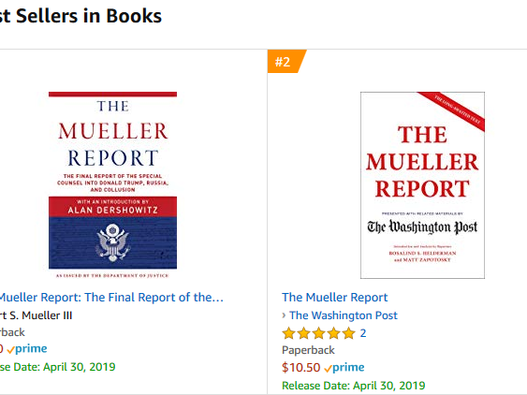Click the orange #2 rank badge
Image resolution: width=527 pixels, height=395 pixels.
pos(286,62)
